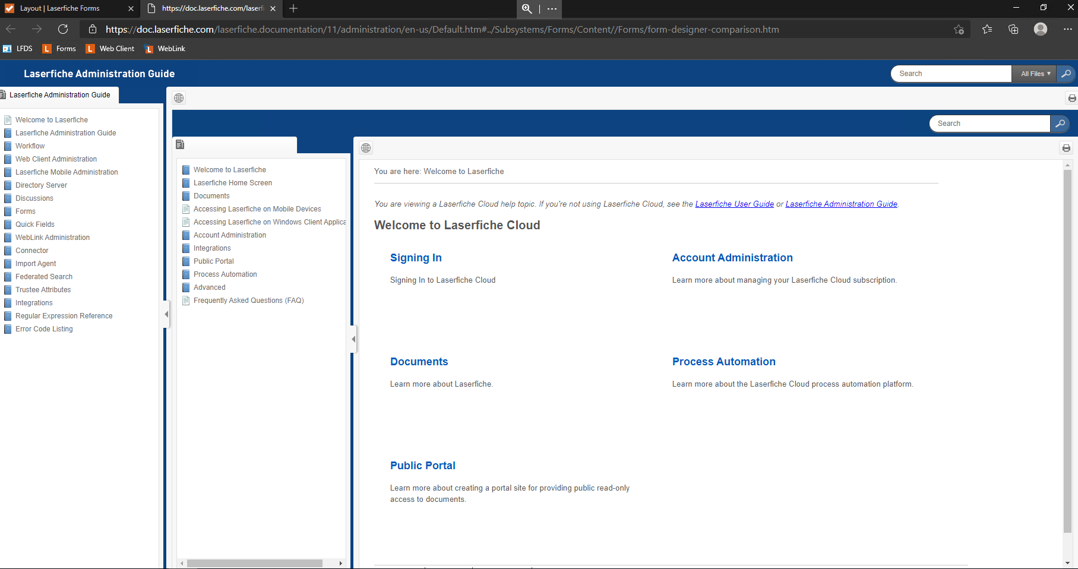Screen dimensions: 1078x569
Task: Open WebLink bookmark
Action: point(165,49)
